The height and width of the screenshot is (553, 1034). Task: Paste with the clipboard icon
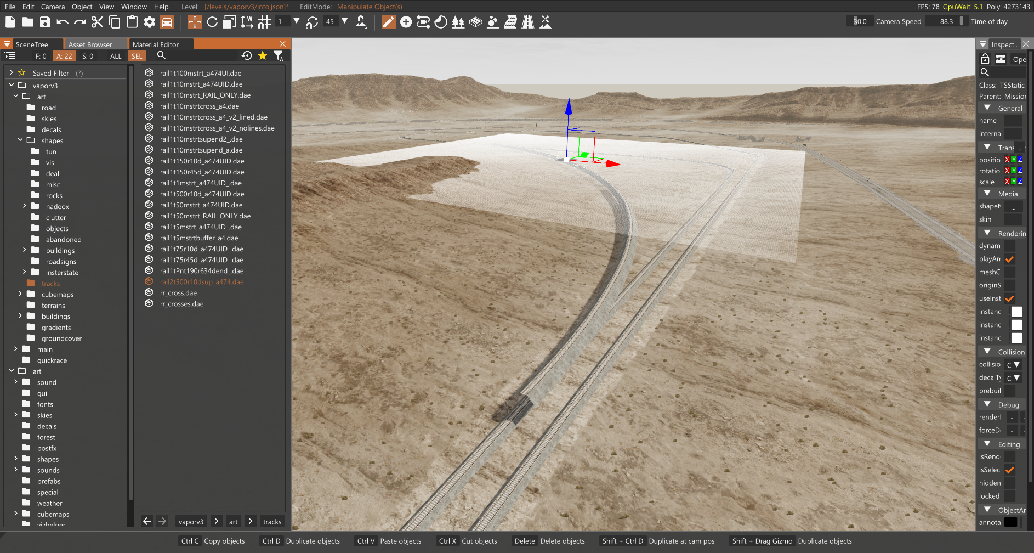pyautogui.click(x=132, y=22)
